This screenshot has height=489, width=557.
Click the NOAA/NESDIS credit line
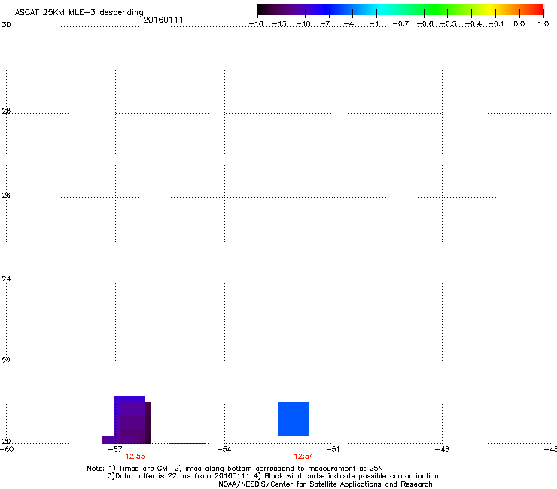tap(325, 484)
